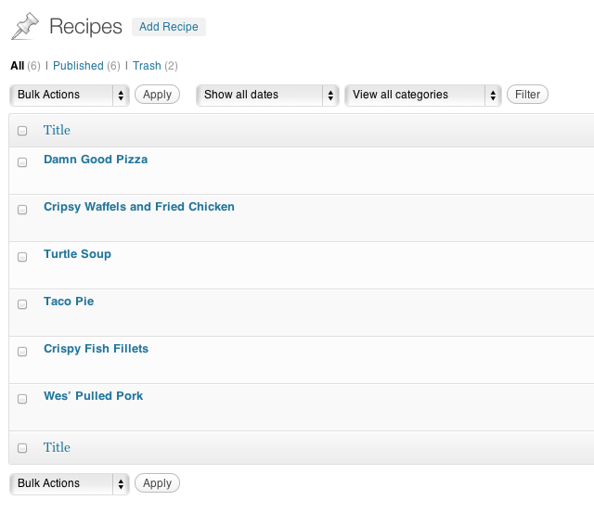Expand the Show all dates dropdown
This screenshot has width=594, height=513.
tap(267, 95)
